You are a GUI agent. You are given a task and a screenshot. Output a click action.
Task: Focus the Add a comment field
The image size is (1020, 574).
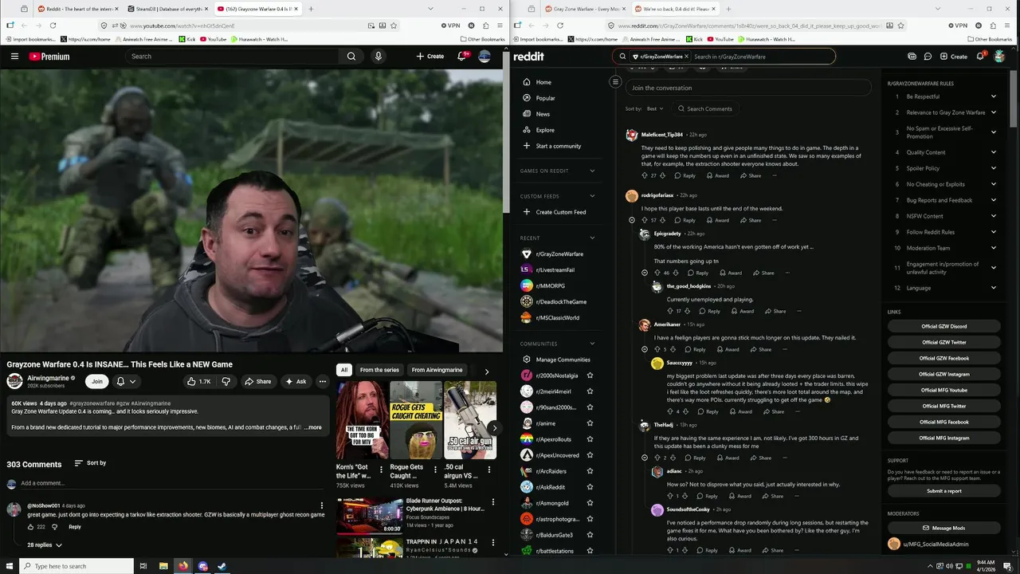click(x=174, y=483)
